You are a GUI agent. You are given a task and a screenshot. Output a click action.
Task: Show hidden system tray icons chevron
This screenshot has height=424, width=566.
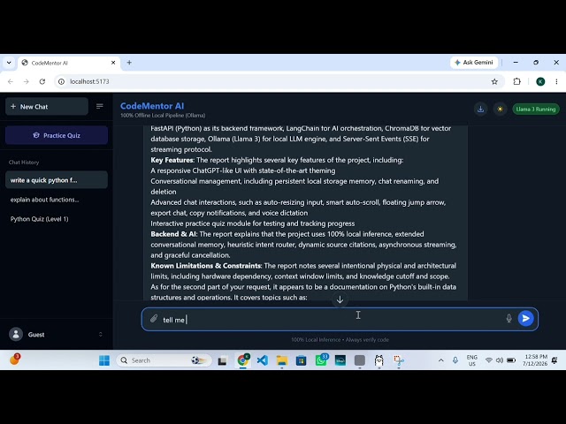tap(440, 360)
